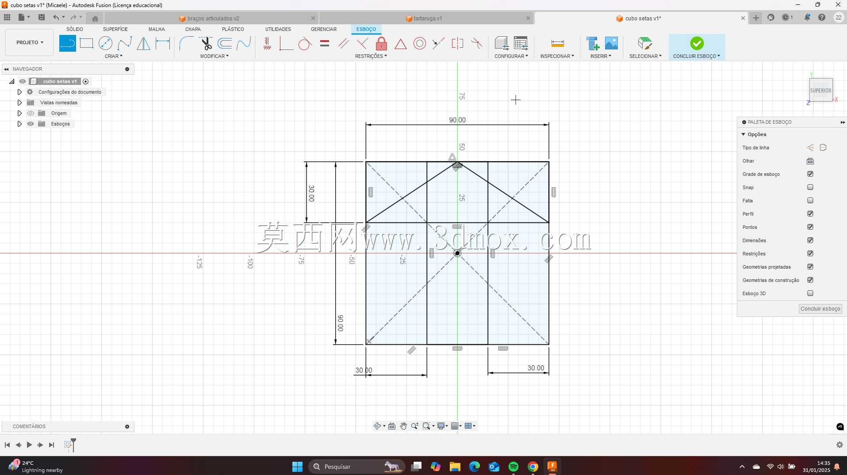
Task: Toggle visibility of the Origem folder
Action: (31, 113)
